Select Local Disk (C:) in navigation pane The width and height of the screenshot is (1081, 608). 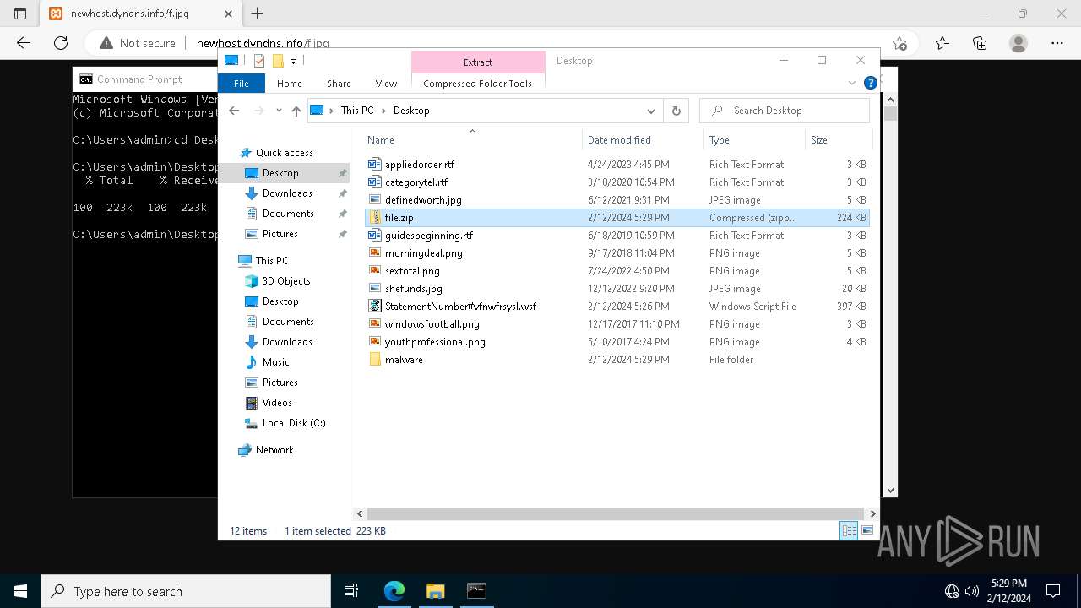294,423
